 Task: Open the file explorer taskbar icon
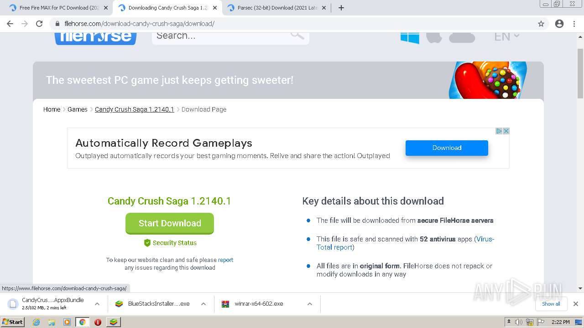coord(52,322)
